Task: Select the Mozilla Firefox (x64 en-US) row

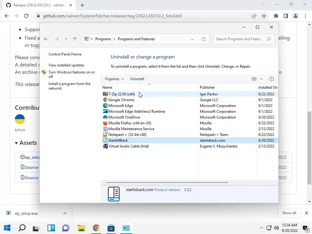Action: [190, 123]
